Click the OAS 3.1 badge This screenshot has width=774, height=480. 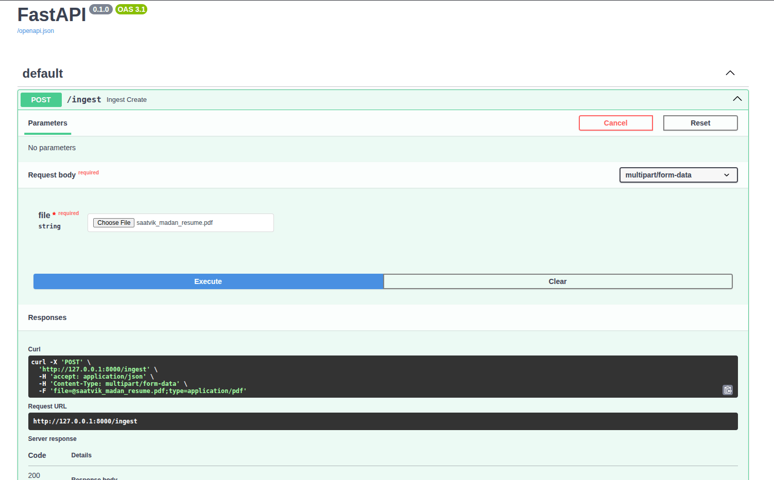[131, 9]
